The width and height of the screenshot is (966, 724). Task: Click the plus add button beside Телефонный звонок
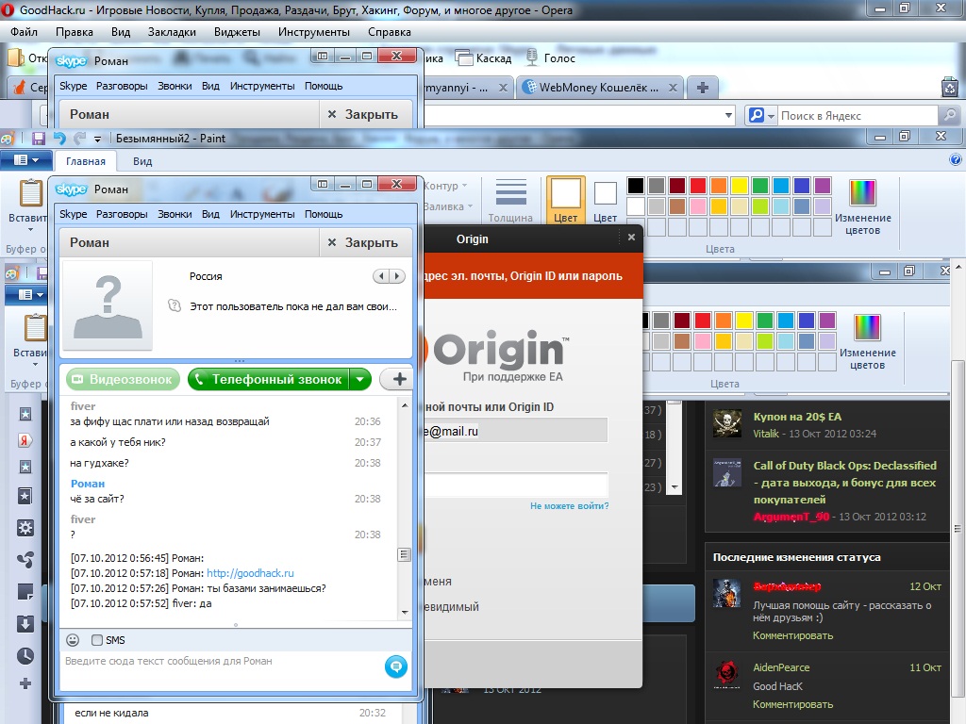click(397, 379)
